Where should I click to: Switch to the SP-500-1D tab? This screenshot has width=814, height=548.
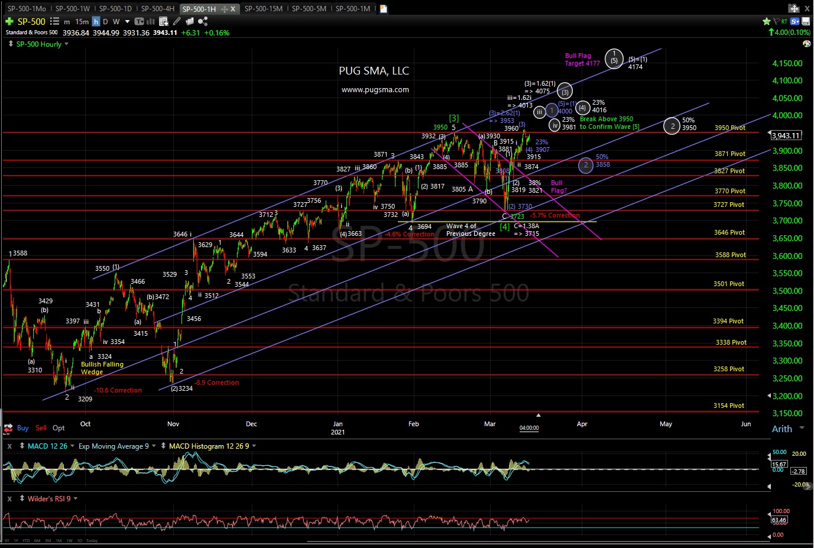tap(115, 9)
